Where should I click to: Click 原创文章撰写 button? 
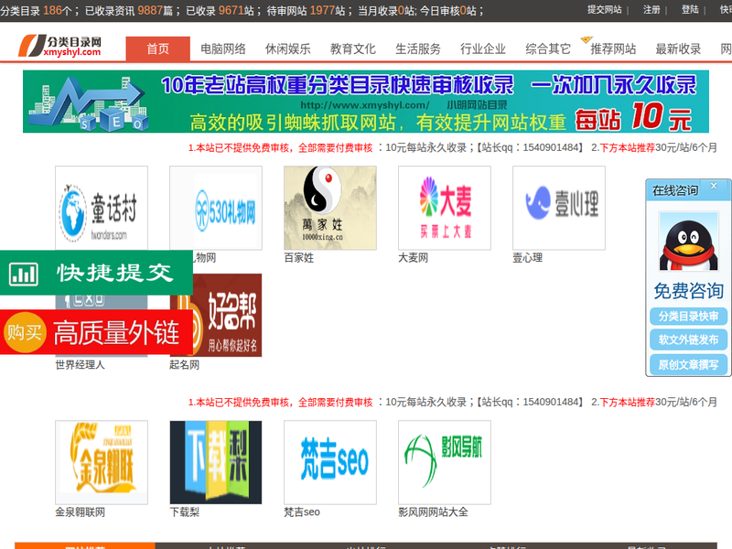tap(689, 364)
